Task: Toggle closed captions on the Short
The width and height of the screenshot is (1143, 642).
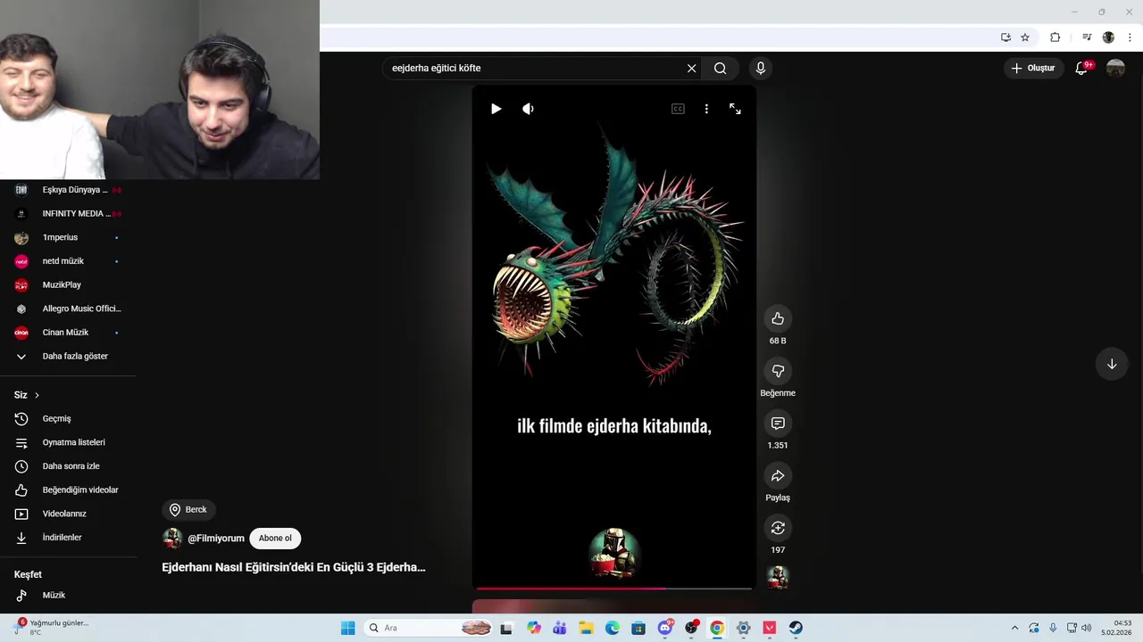Action: 678,109
